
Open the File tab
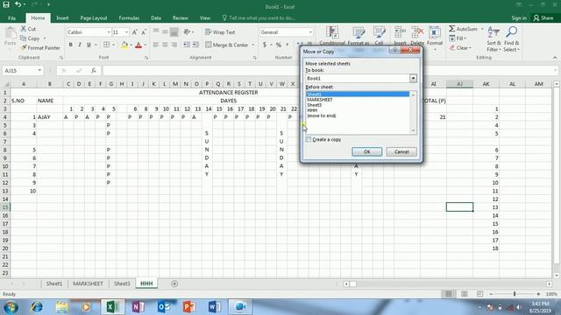click(11, 17)
